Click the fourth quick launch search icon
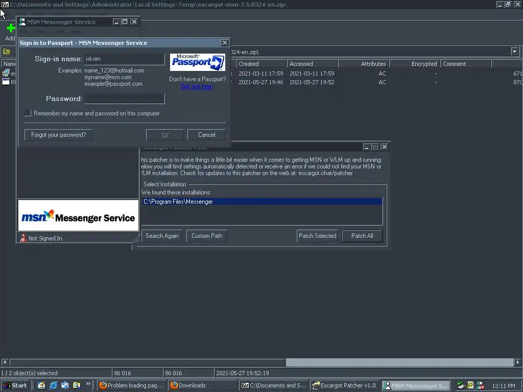 [x=77, y=385]
